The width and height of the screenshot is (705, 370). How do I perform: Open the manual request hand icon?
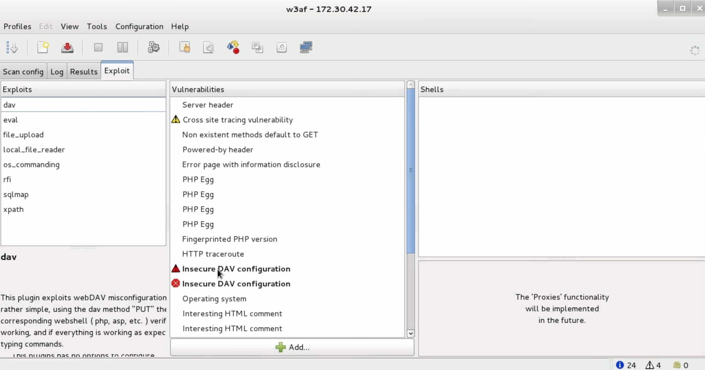click(x=185, y=47)
